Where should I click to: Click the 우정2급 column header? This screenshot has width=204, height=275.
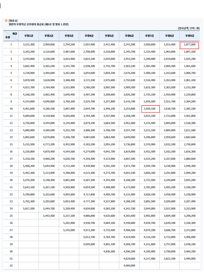[x=49, y=36]
